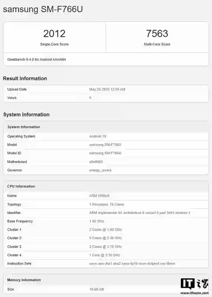Select the memory size value 10.68 GB
The image size is (212, 297).
(97, 289)
